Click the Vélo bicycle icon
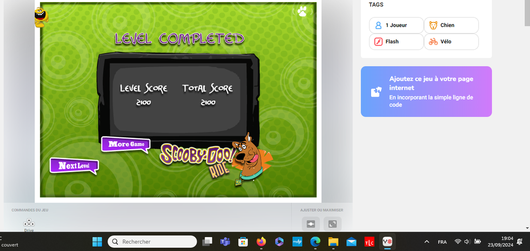Viewport: 530px width, 251px height. 433,42
